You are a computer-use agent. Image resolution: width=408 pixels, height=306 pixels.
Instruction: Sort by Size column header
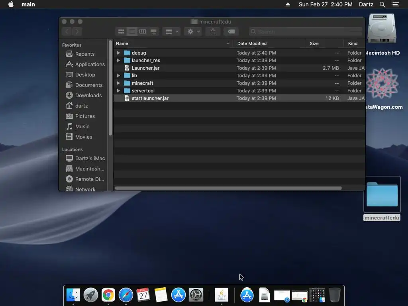(324, 43)
